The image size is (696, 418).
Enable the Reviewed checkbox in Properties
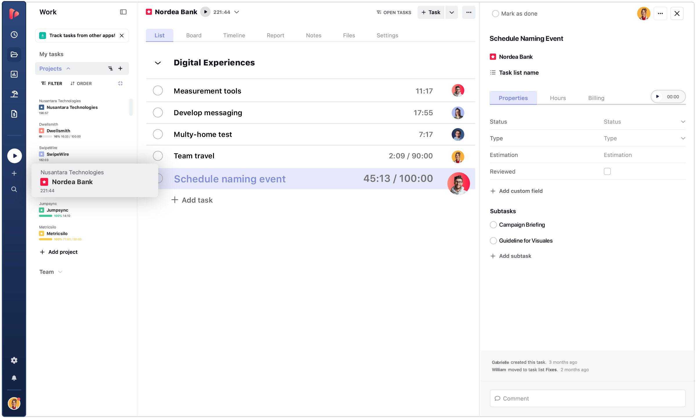pyautogui.click(x=608, y=171)
